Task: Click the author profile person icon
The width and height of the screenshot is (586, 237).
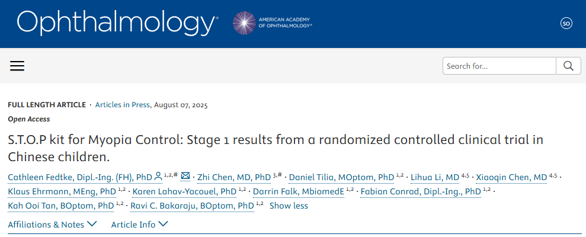Action: (x=158, y=177)
